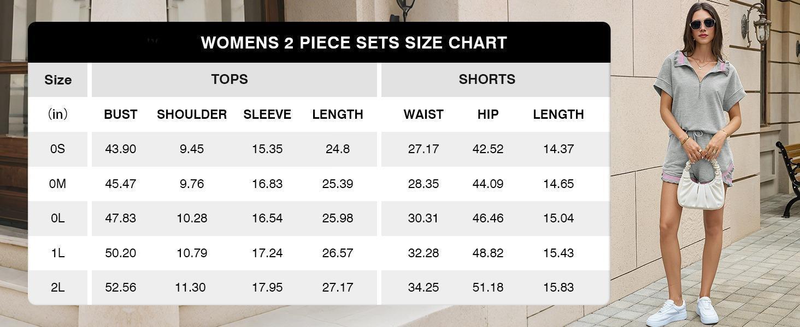
Task: Click the Size header cell
Action: pyautogui.click(x=58, y=80)
